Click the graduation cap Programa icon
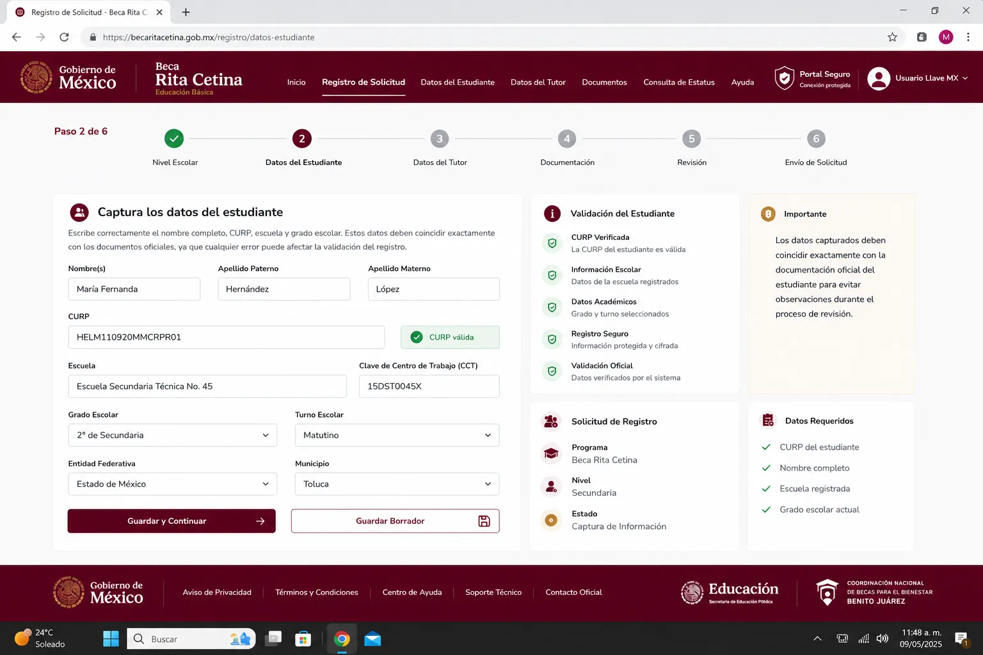This screenshot has height=655, width=983. click(x=551, y=454)
